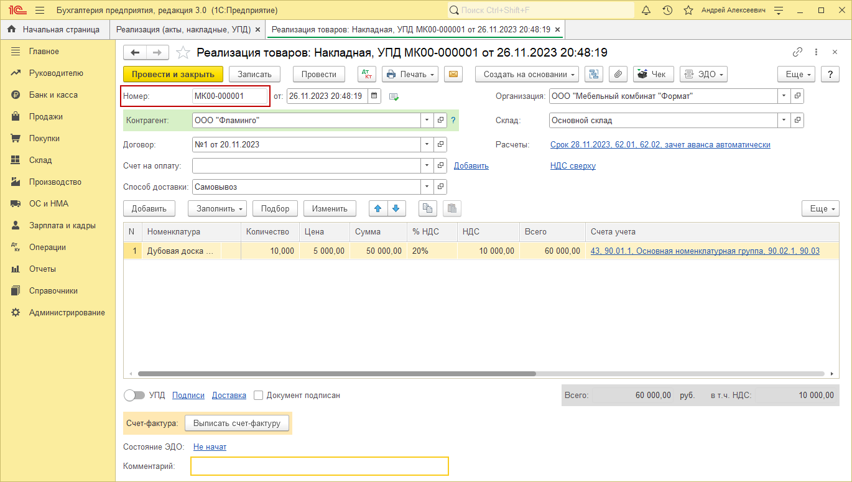Click the Добавить link near Счет на оплату
The height and width of the screenshot is (482, 852).
pos(471,165)
